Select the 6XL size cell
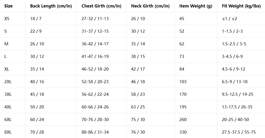The width and height of the screenshot is (265, 138). click(8, 120)
